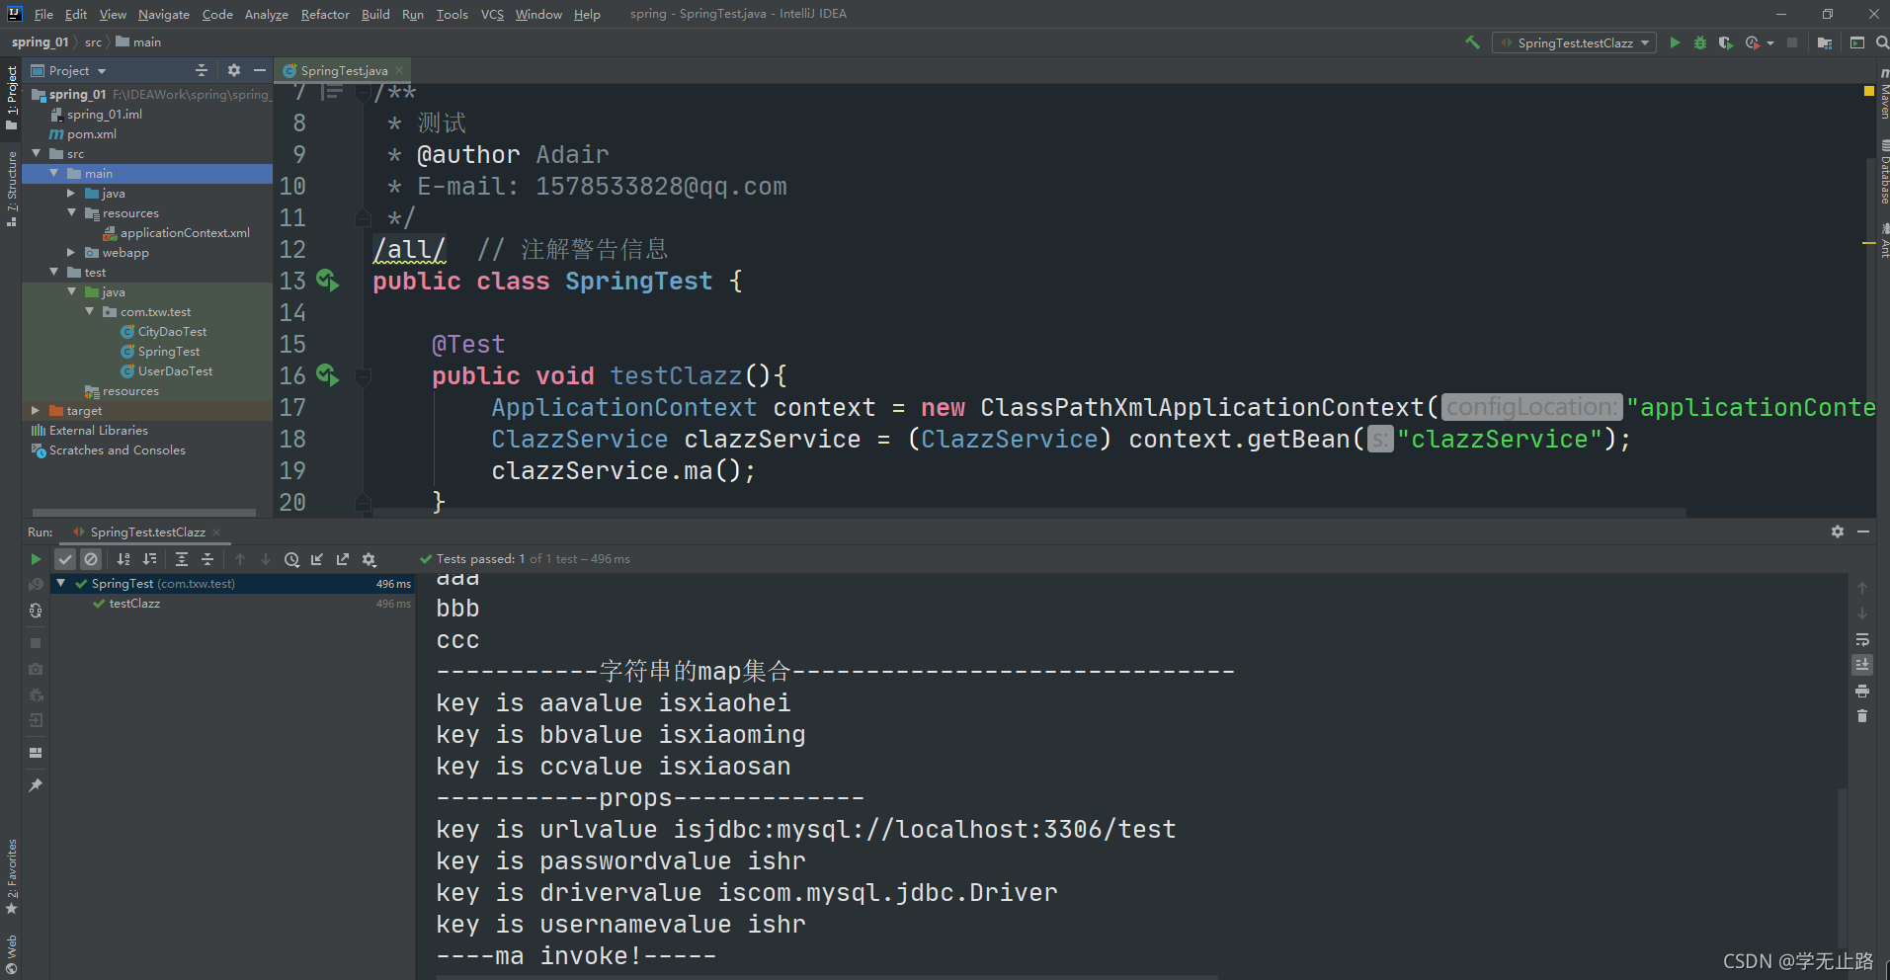Open Run panel gear options
Image resolution: width=1890 pixels, height=980 pixels.
click(1838, 531)
